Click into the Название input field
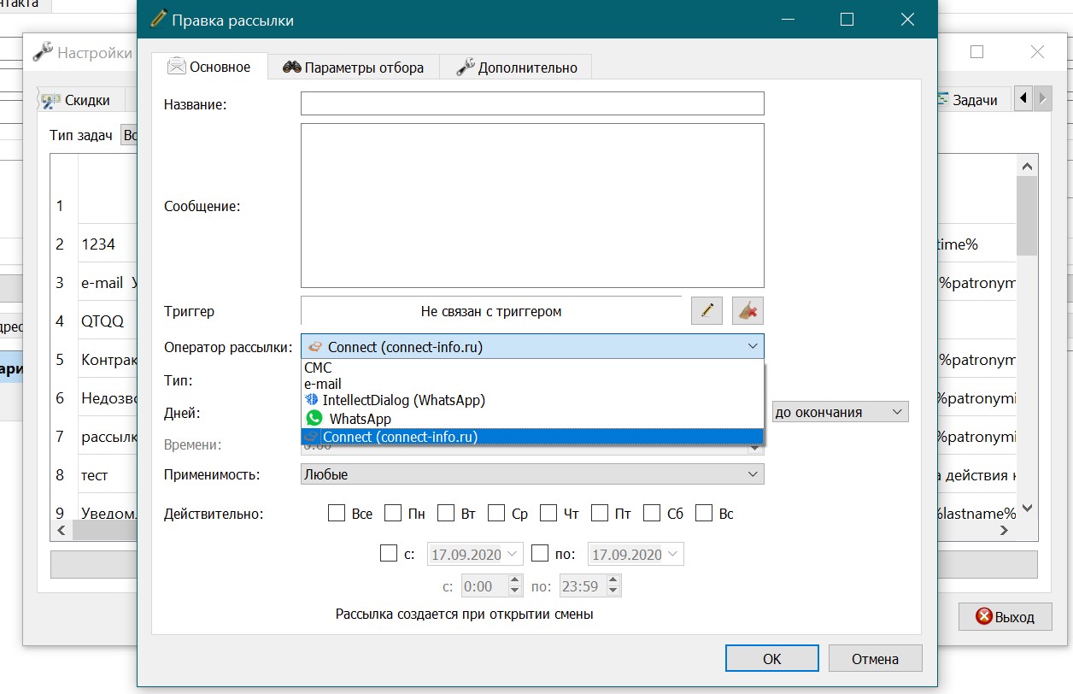 tap(532, 103)
